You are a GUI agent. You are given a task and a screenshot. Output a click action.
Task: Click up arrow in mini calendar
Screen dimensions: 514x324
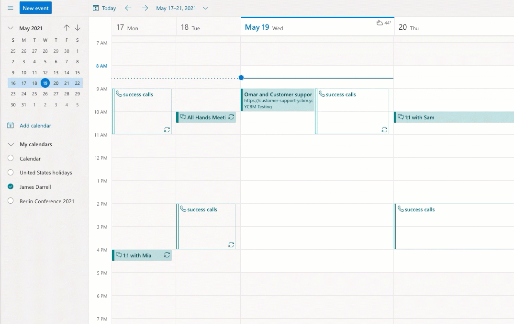[67, 28]
